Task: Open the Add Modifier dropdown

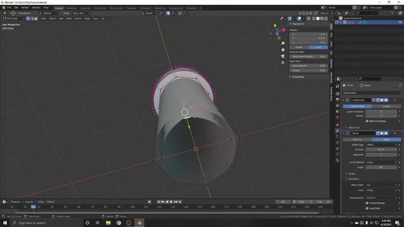Action: coord(372,93)
